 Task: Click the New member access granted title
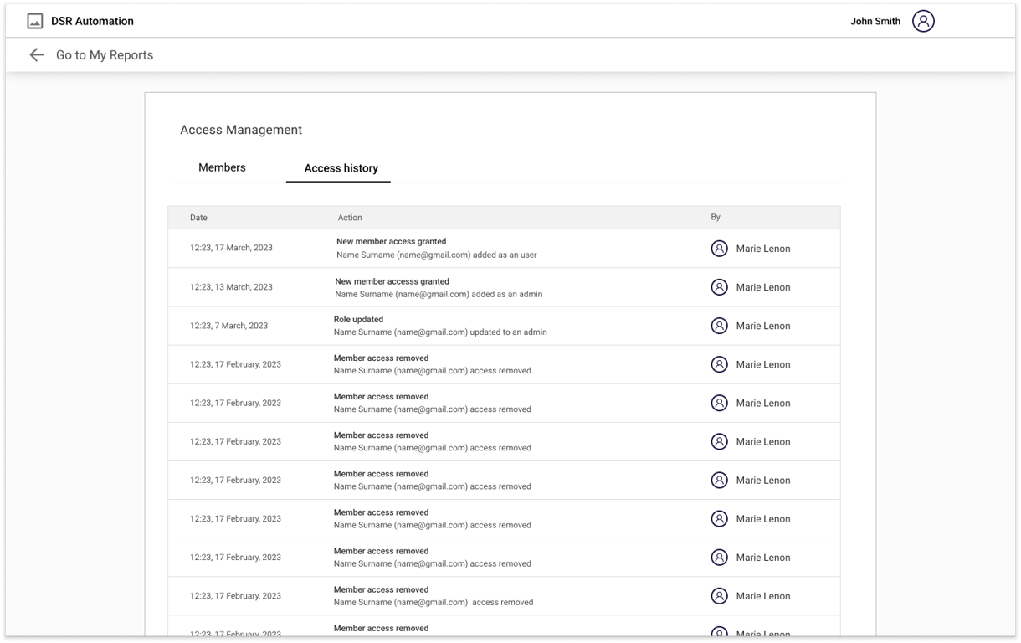(391, 241)
